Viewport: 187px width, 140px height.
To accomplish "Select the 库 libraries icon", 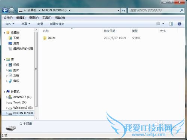I will coord(8,59).
